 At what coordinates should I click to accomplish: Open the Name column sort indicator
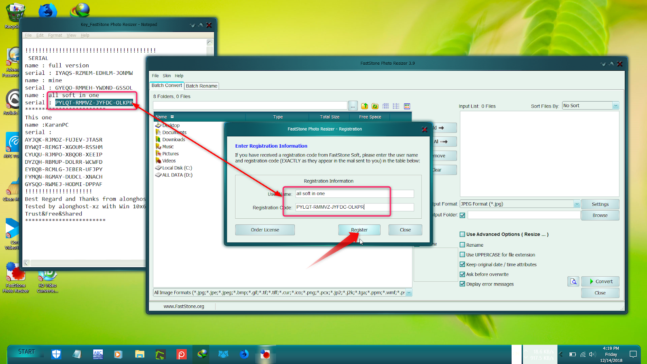(x=172, y=117)
